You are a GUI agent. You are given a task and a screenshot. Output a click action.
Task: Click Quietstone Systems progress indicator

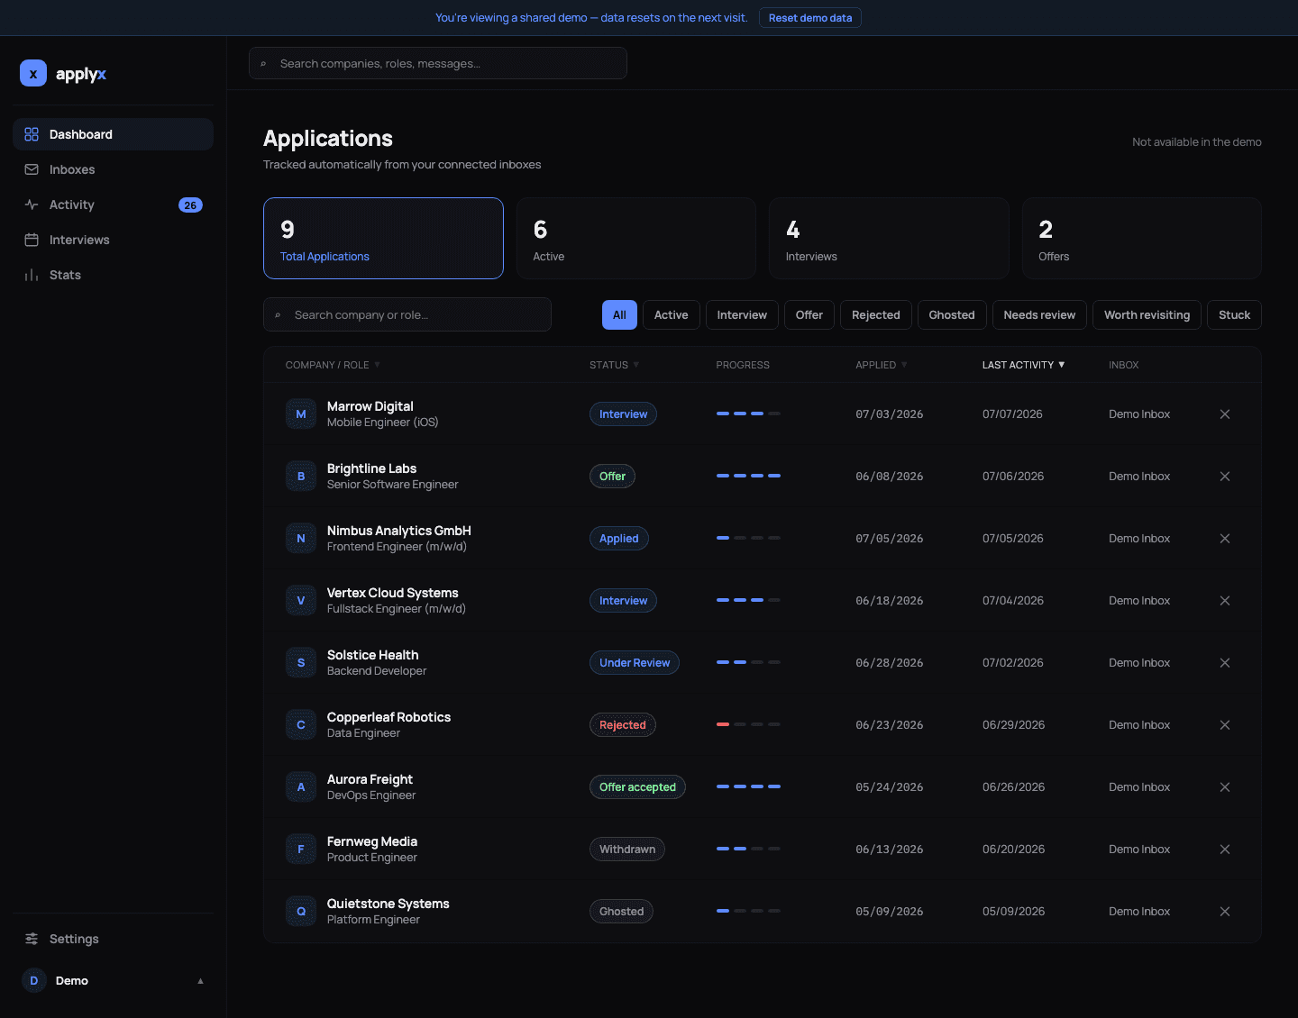(748, 911)
